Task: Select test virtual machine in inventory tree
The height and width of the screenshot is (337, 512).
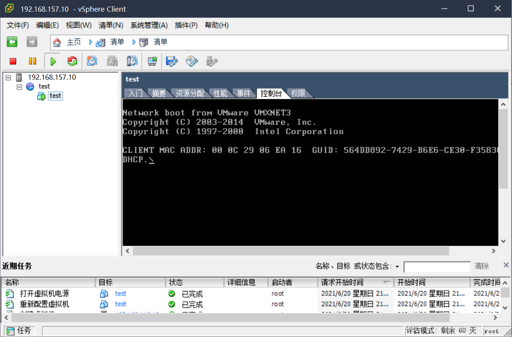Action: click(x=55, y=96)
